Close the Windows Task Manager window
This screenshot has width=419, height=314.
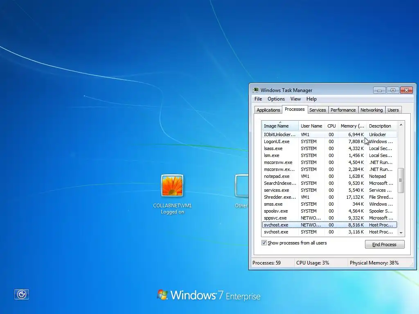point(407,90)
